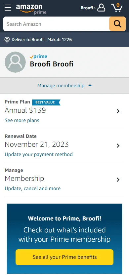Tap the orange search magnifier button
Screen dimensions: 129x279
(117, 24)
